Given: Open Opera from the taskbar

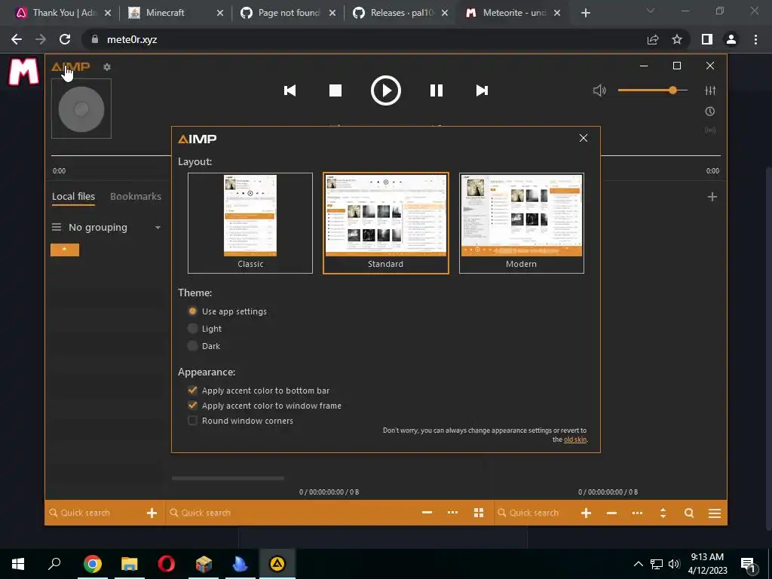Looking at the screenshot, I should pyautogui.click(x=167, y=564).
